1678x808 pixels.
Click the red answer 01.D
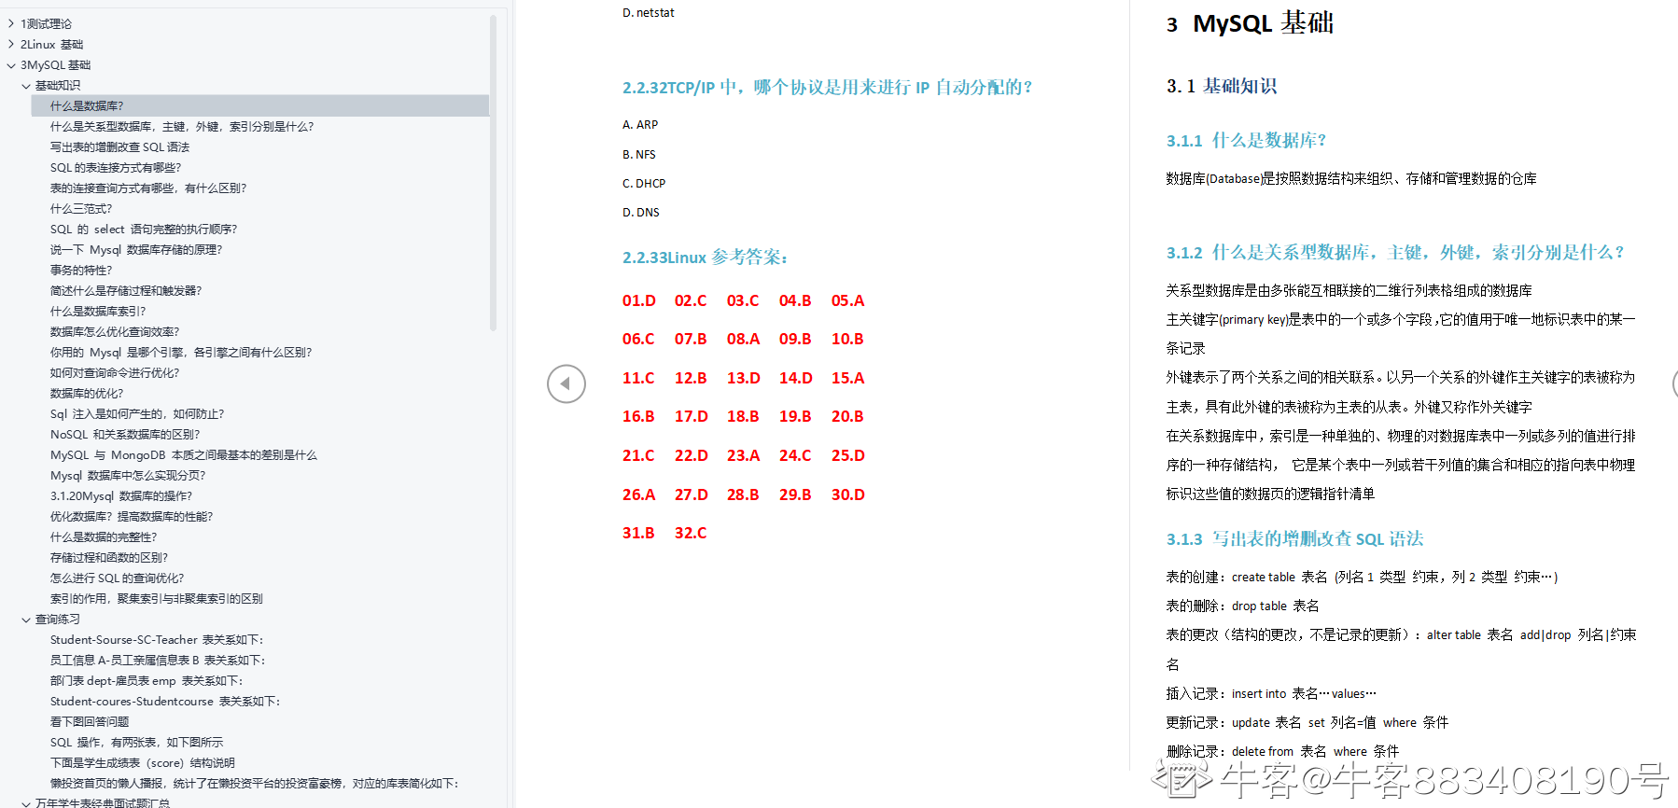(639, 300)
